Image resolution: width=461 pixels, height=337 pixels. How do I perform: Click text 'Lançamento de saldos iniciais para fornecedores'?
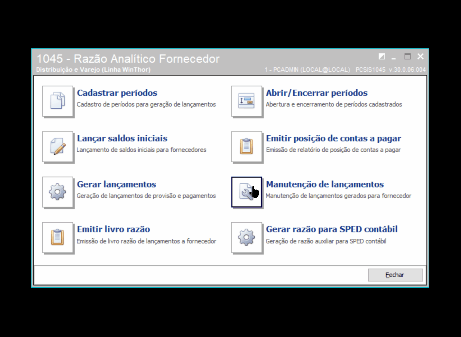141,150
